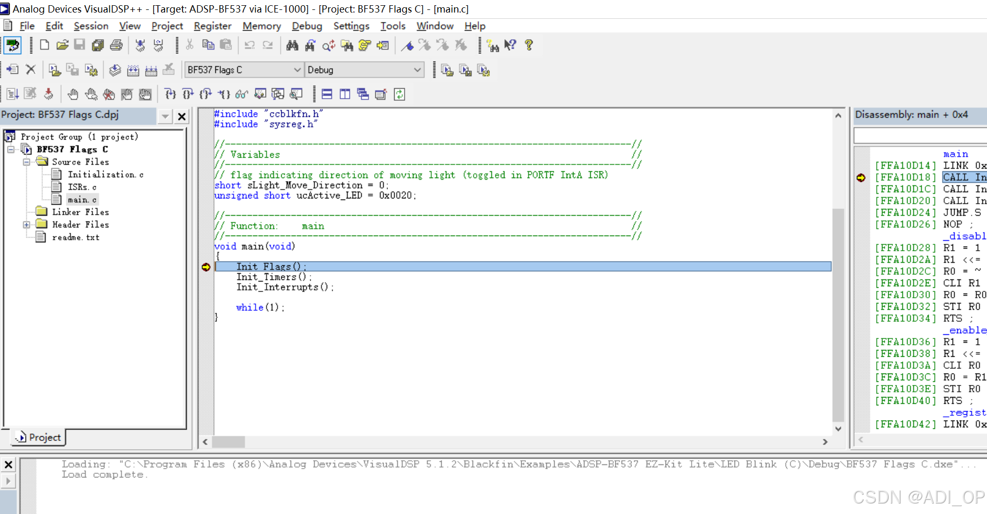Click the Paste clipboard icon
This screenshot has width=987, height=514.
226,45
